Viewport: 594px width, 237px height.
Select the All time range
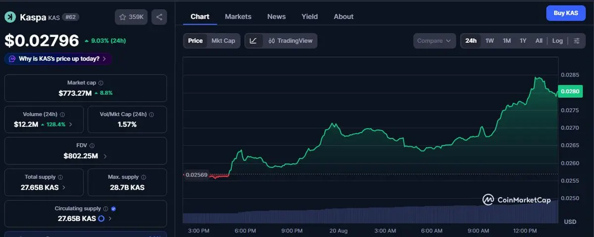pyautogui.click(x=539, y=40)
